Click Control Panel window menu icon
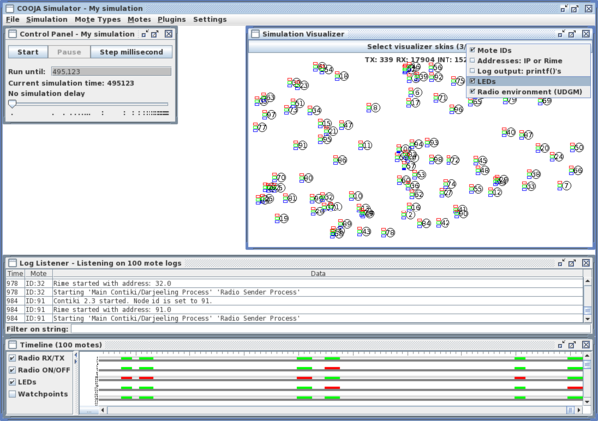 pyautogui.click(x=12, y=34)
